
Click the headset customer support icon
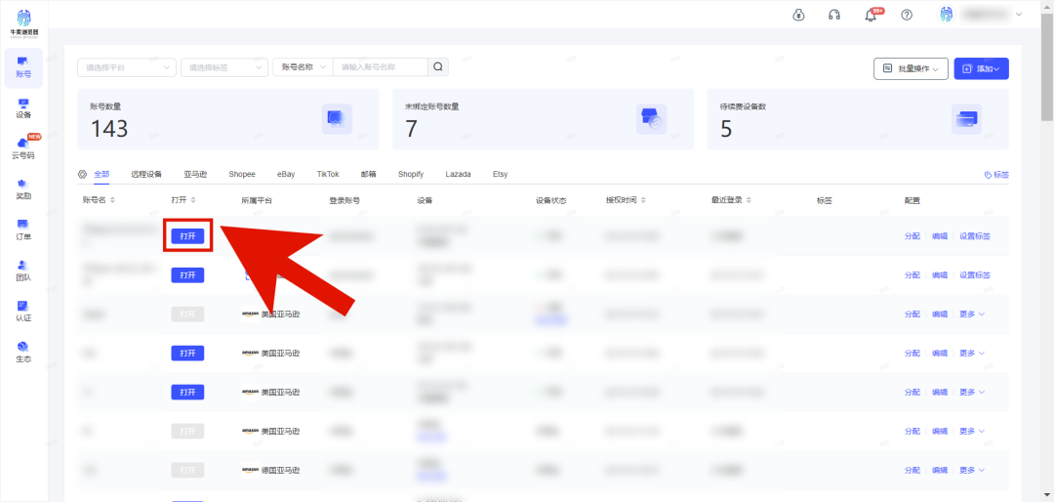834,15
